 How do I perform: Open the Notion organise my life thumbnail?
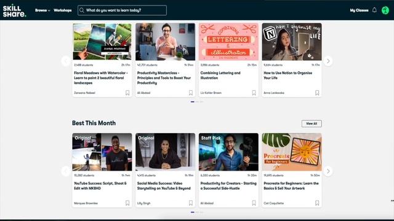292,42
